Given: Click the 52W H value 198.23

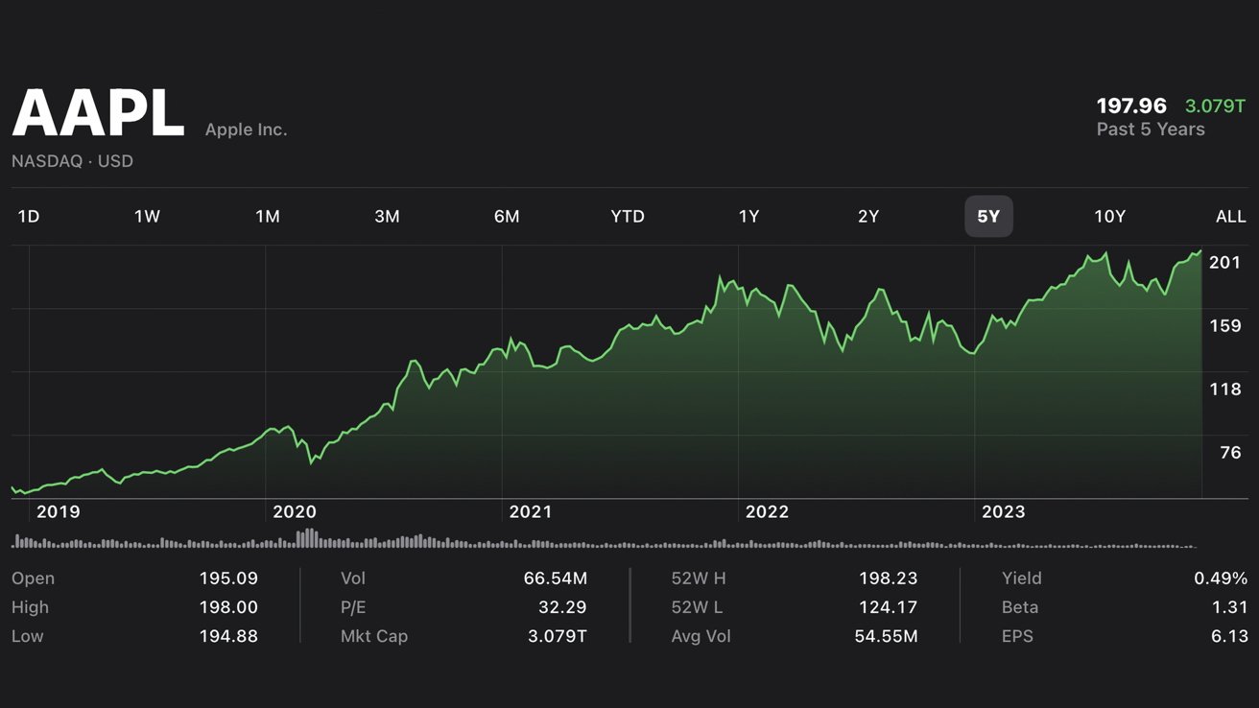Looking at the screenshot, I should click(x=888, y=578).
